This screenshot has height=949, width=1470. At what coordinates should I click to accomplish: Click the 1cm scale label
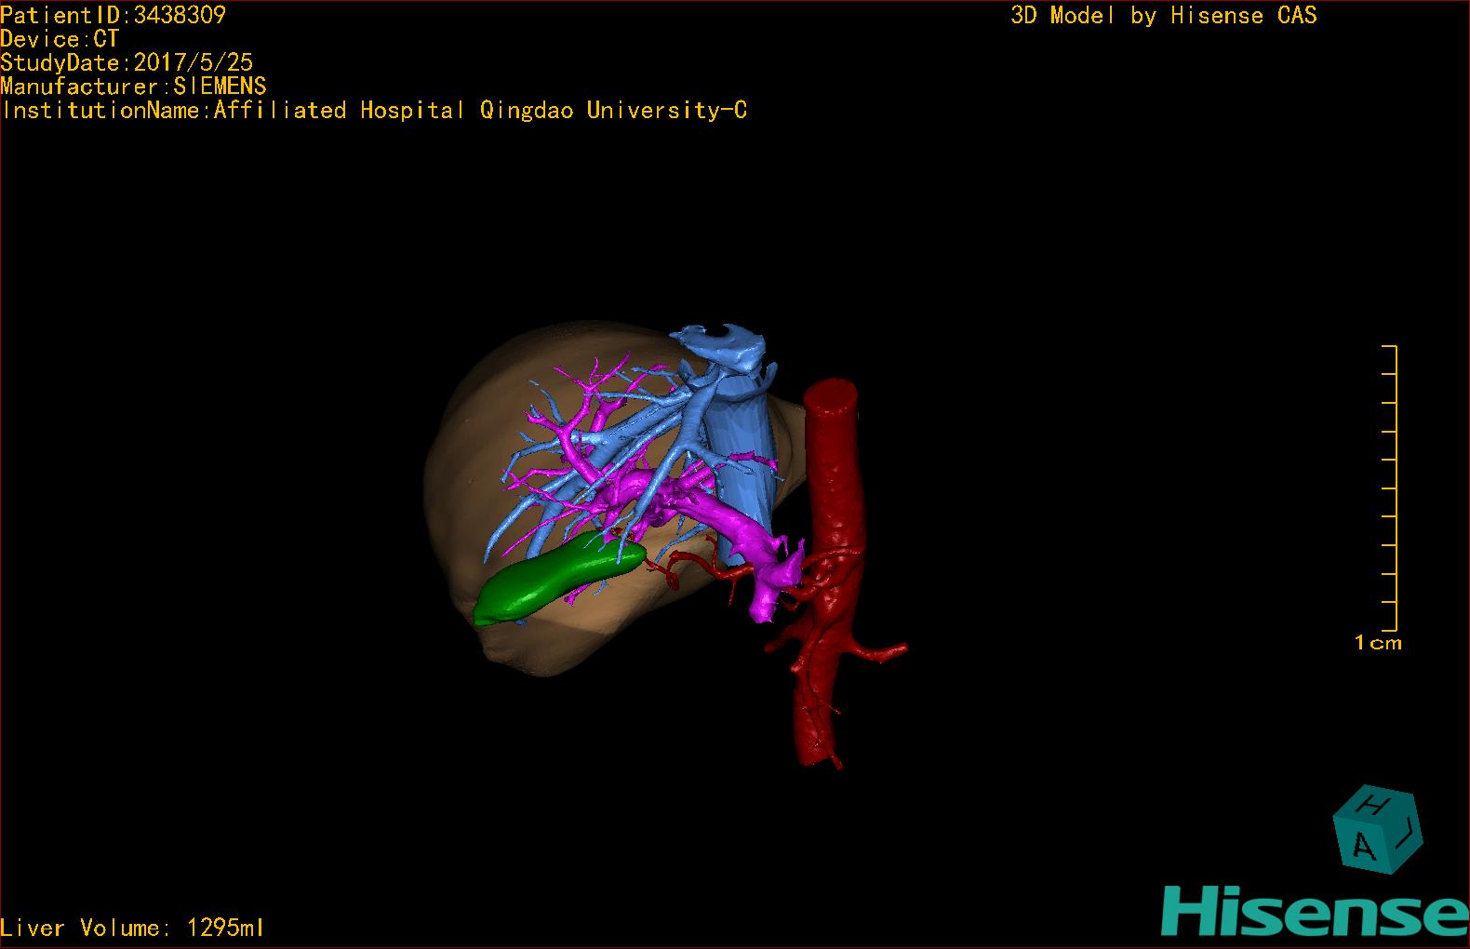point(1377,643)
